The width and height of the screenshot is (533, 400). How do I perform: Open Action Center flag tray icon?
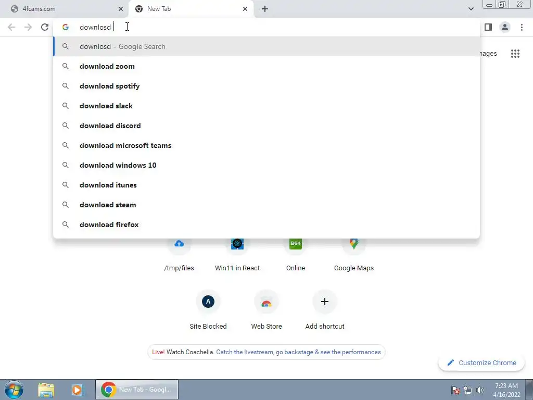pyautogui.click(x=455, y=390)
